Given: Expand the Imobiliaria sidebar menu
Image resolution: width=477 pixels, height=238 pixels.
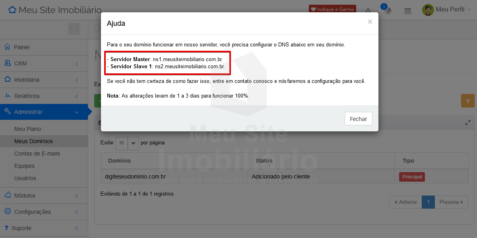Looking at the screenshot, I should point(44,80).
